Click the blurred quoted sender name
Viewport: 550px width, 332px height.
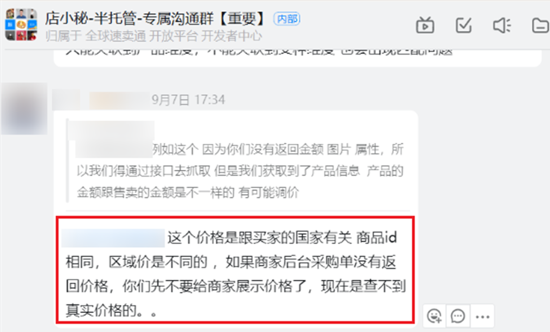pos(111,130)
